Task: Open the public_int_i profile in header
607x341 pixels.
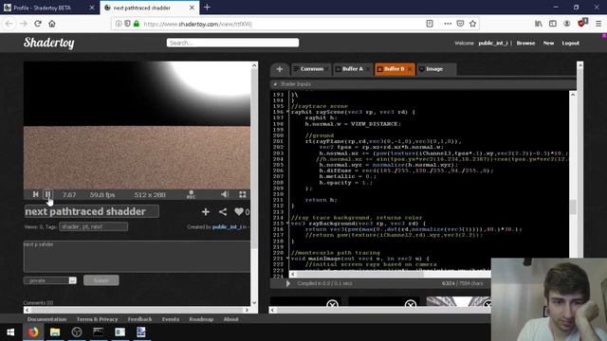Action: [493, 43]
